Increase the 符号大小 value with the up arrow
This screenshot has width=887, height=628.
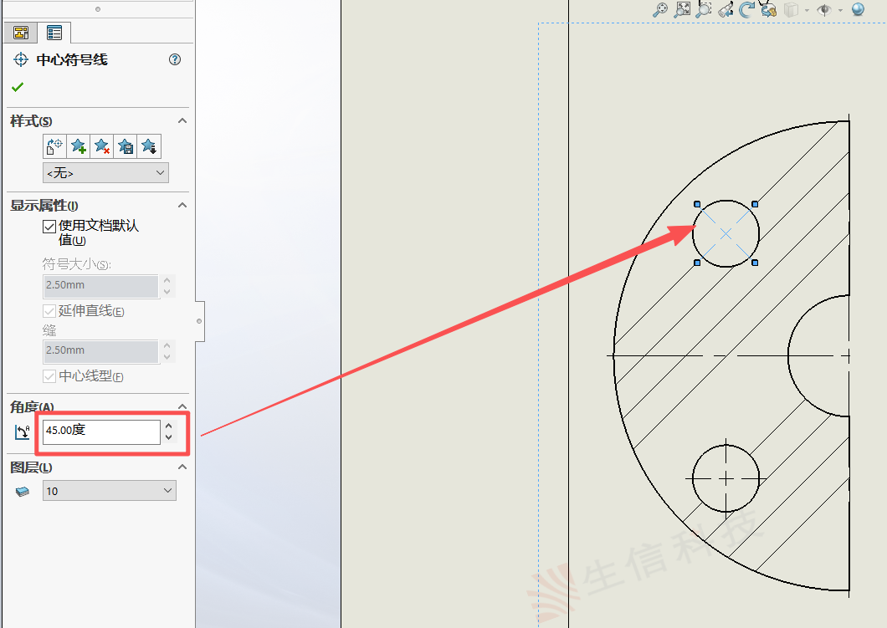coord(167,280)
